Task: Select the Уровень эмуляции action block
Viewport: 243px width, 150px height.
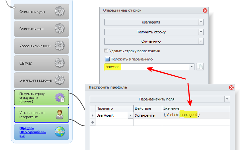Action: tap(41, 46)
